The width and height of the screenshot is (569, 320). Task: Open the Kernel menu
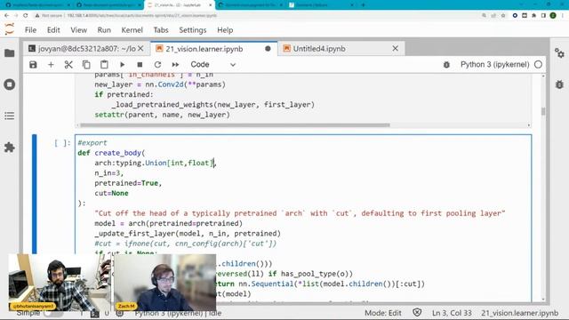(132, 30)
